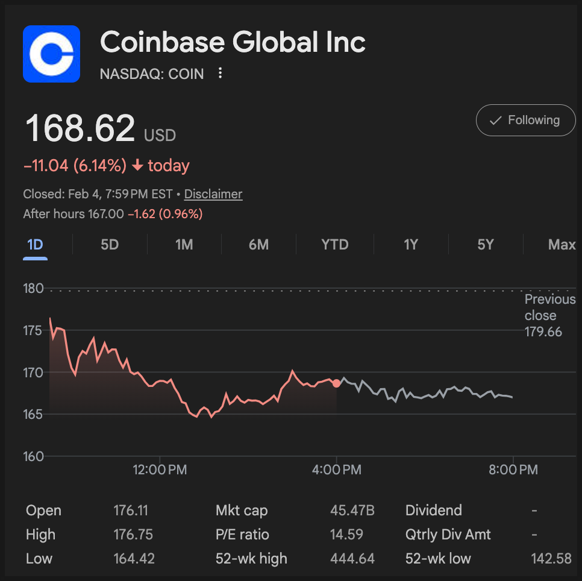
Task: Click the Coinbase logo icon
Action: [x=51, y=54]
